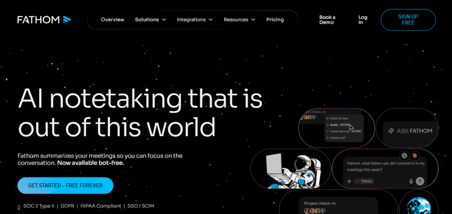This screenshot has height=214, width=452.
Task: Click Get Started - Free Forever button
Action: pos(65,185)
